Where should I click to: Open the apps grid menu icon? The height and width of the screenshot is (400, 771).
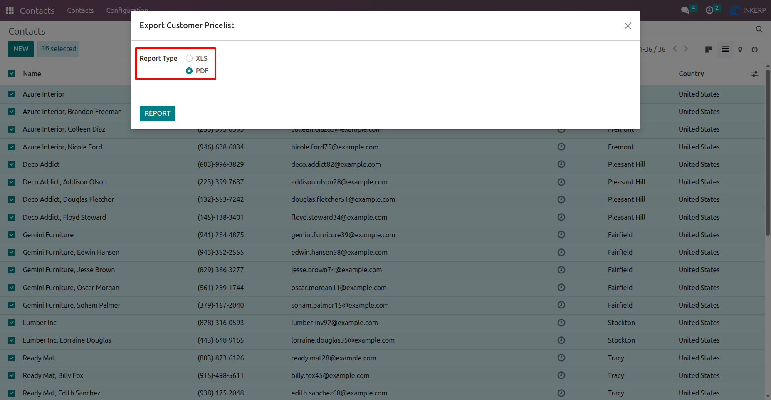pos(10,10)
